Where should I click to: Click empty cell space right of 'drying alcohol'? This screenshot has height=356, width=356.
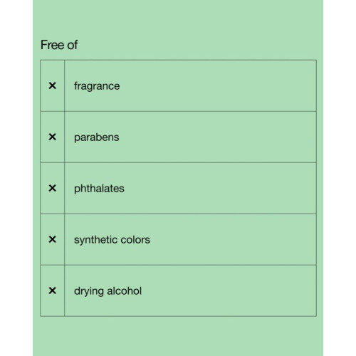coord(229,290)
